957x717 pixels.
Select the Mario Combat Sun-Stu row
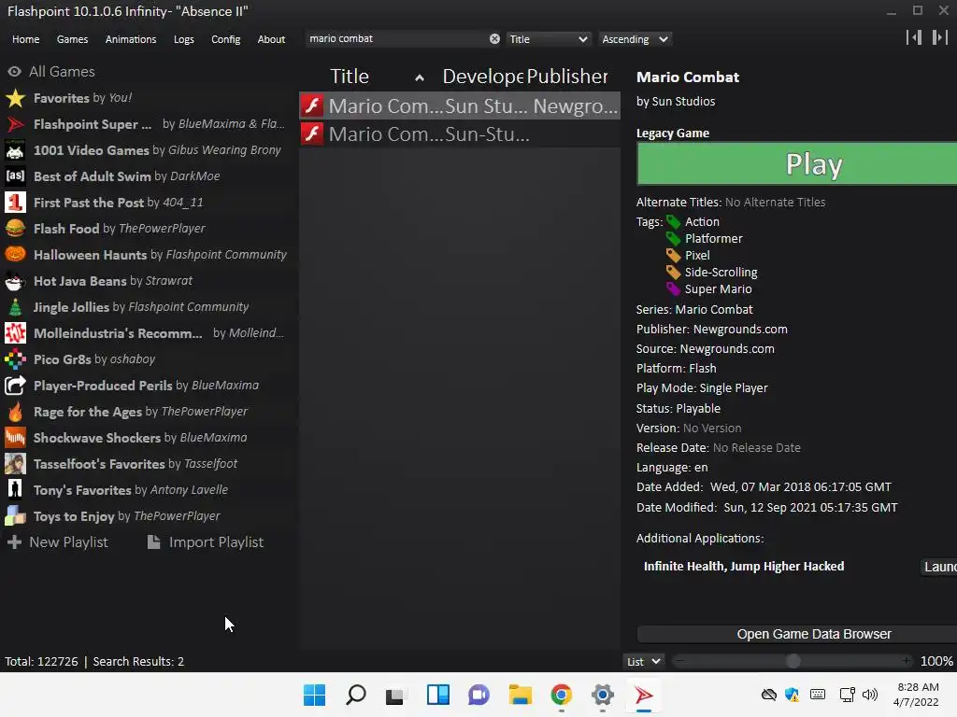click(460, 134)
